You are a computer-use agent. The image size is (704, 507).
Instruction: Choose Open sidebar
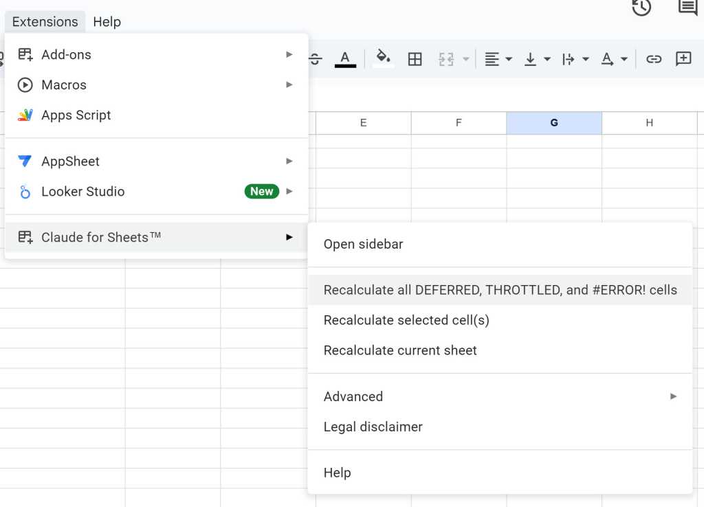click(500, 244)
